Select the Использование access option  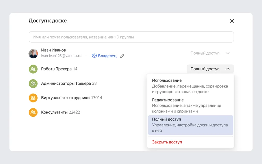click(x=190, y=86)
